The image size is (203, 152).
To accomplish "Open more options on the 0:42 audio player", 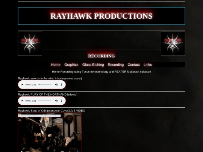I will tap(62, 84).
